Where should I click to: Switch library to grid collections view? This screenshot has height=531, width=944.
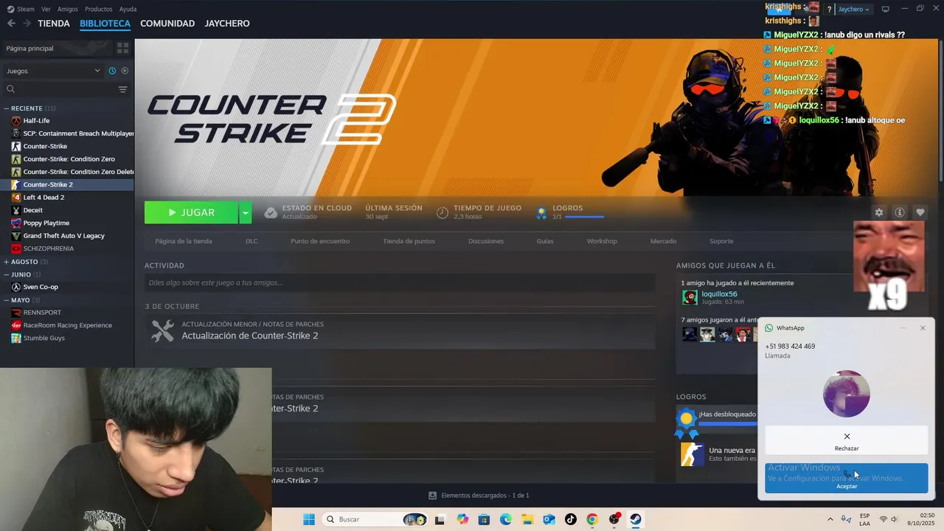[x=123, y=48]
